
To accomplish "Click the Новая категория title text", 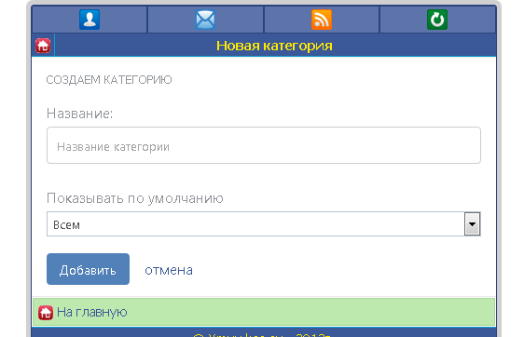I will click(x=274, y=46).
